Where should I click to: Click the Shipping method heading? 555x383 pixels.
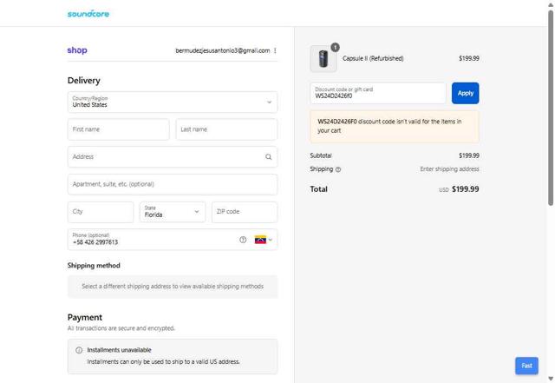tap(94, 266)
